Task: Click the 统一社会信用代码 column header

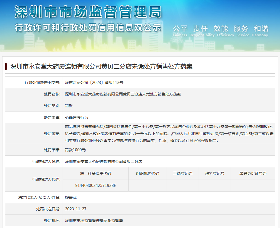Action: (95, 173)
